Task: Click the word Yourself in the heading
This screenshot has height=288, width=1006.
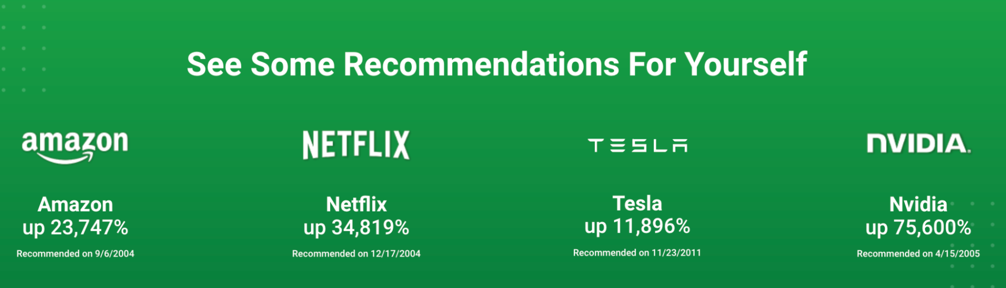Action: [746, 64]
